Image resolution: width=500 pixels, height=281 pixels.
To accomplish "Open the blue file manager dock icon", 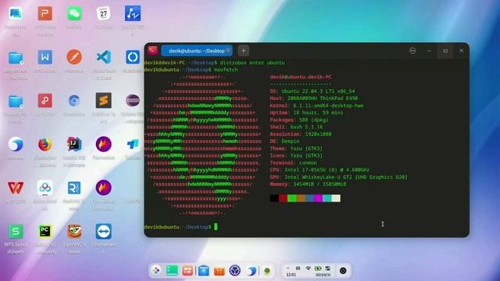I will (203, 271).
